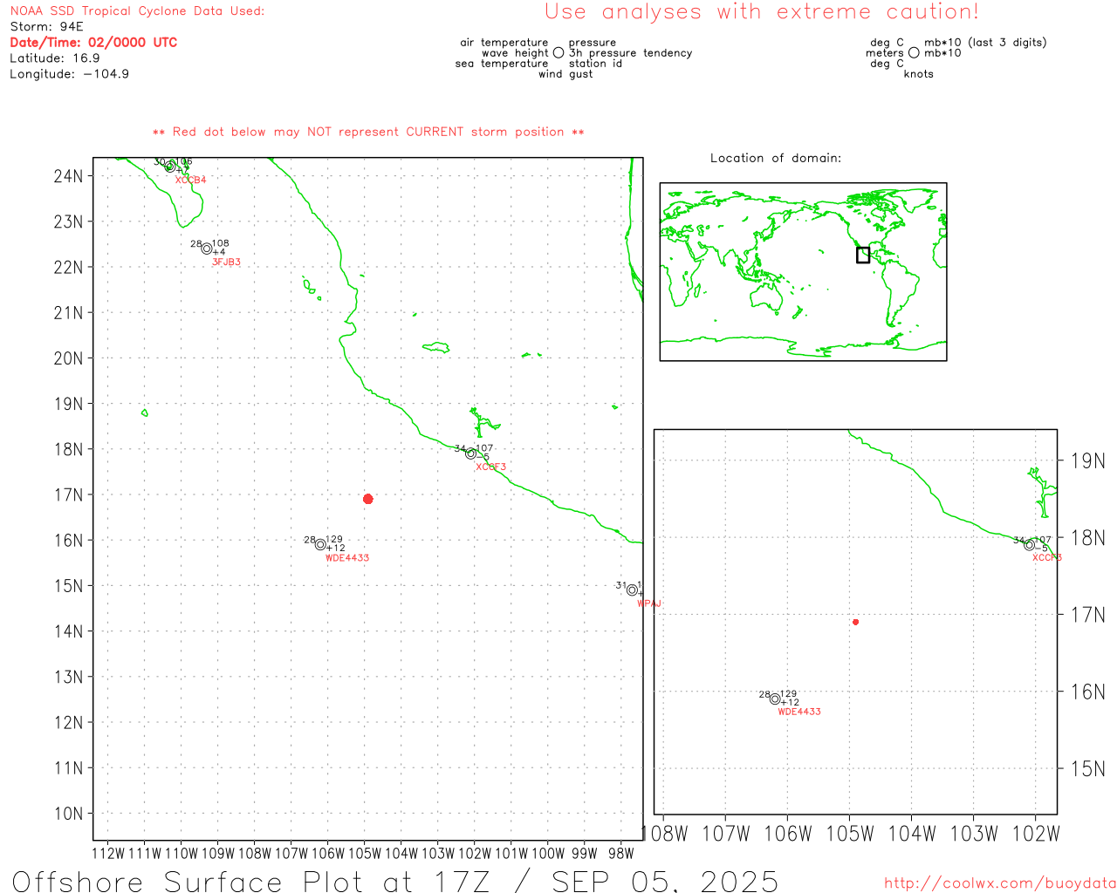Click the 'Location of domain:' label

776,159
